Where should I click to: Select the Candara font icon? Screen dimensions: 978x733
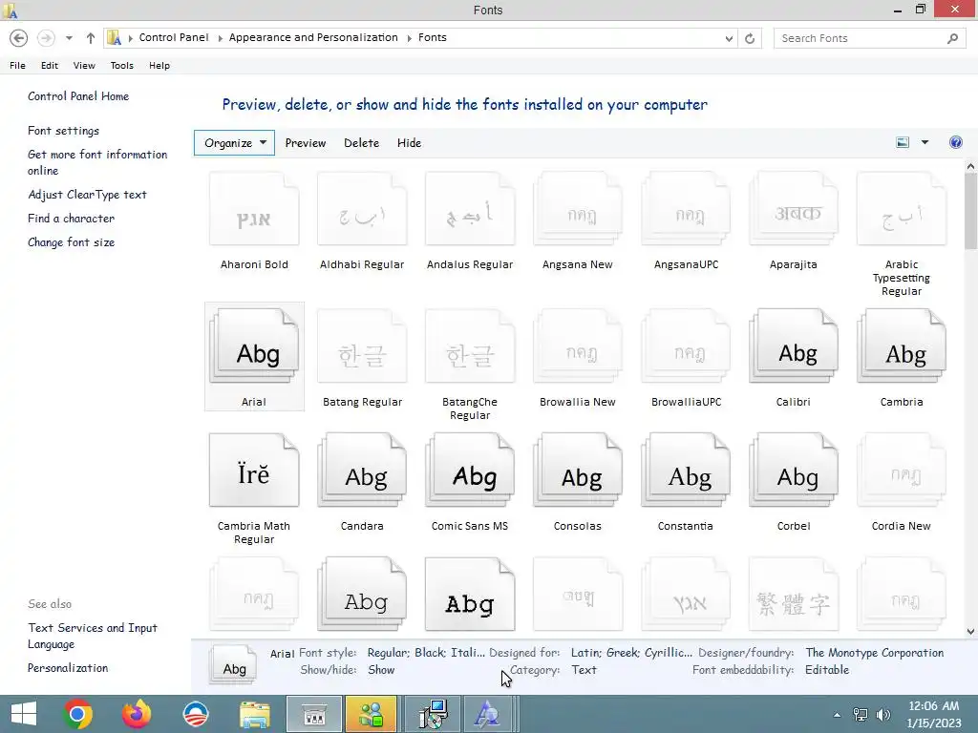(362, 470)
